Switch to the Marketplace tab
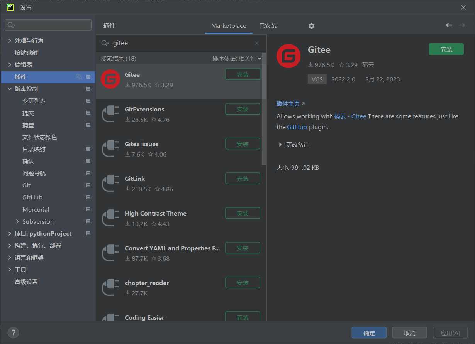The height and width of the screenshot is (344, 475). tap(229, 26)
